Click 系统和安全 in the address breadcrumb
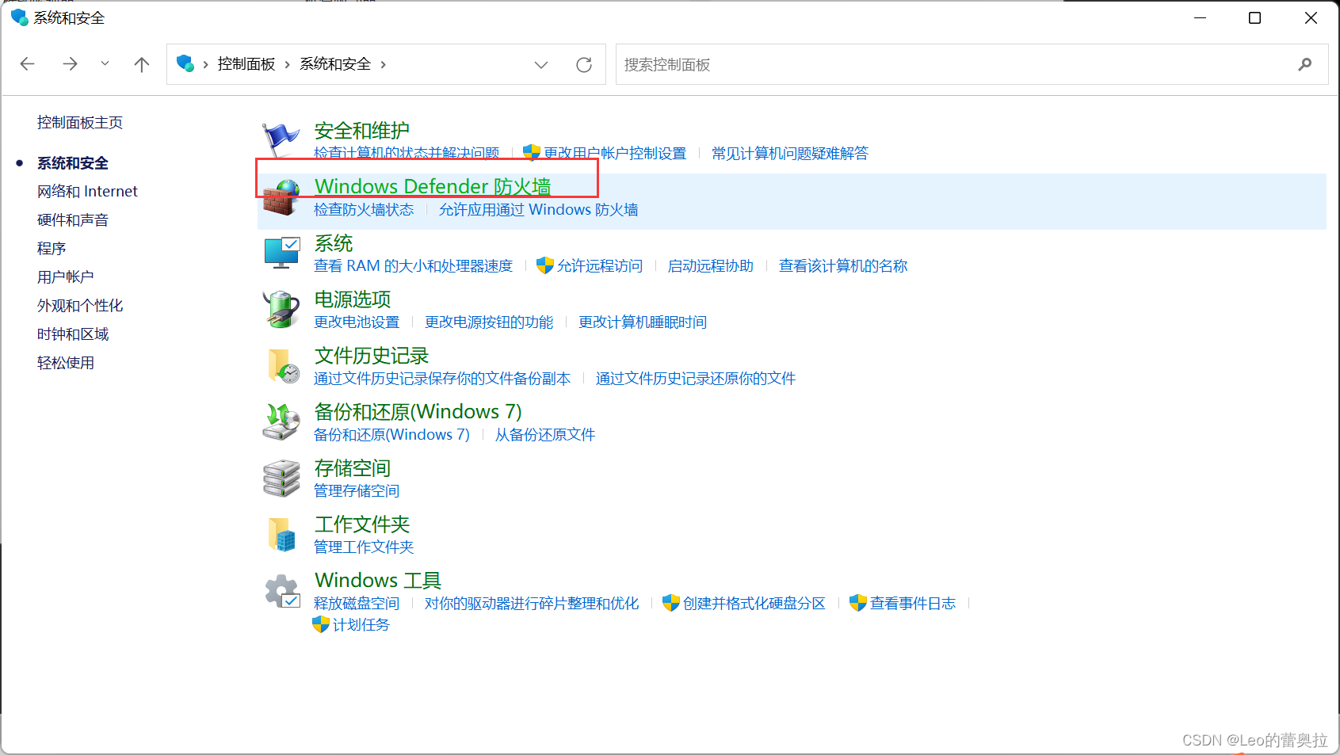The width and height of the screenshot is (1340, 755). point(335,64)
